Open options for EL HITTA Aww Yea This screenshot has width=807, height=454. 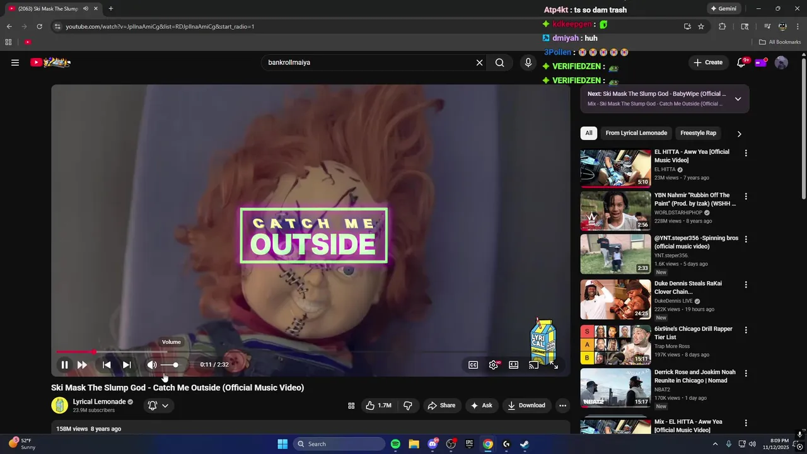[x=746, y=153]
